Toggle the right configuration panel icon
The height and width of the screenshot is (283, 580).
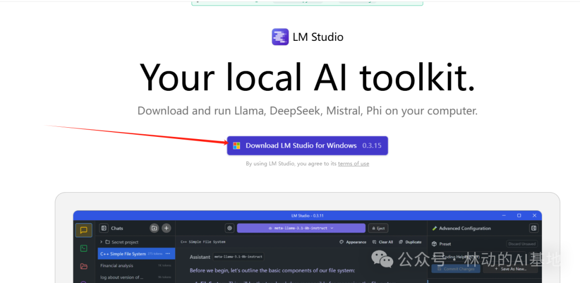point(533,228)
